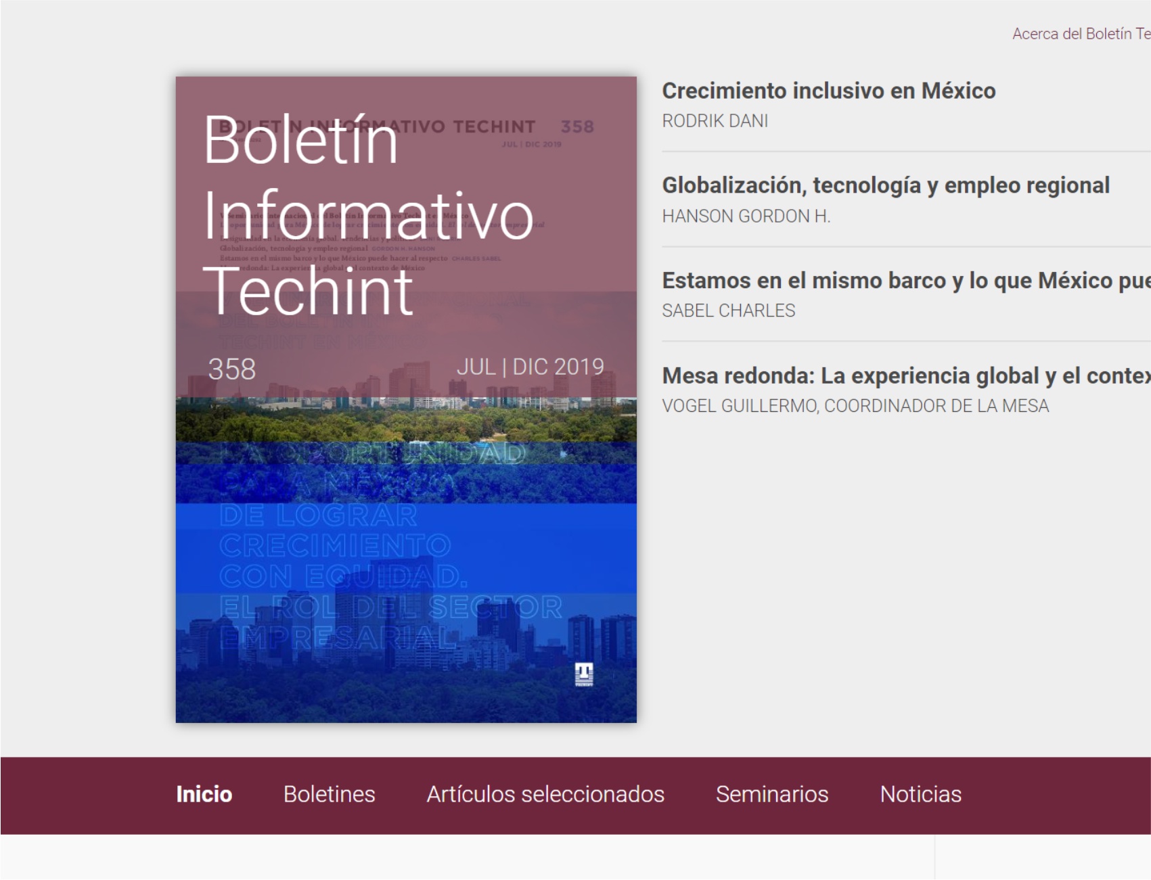Select 'VOGEL GUILLERMO, COORDINADOR DE LA MESA'
This screenshot has height=880, width=1151.
855,406
